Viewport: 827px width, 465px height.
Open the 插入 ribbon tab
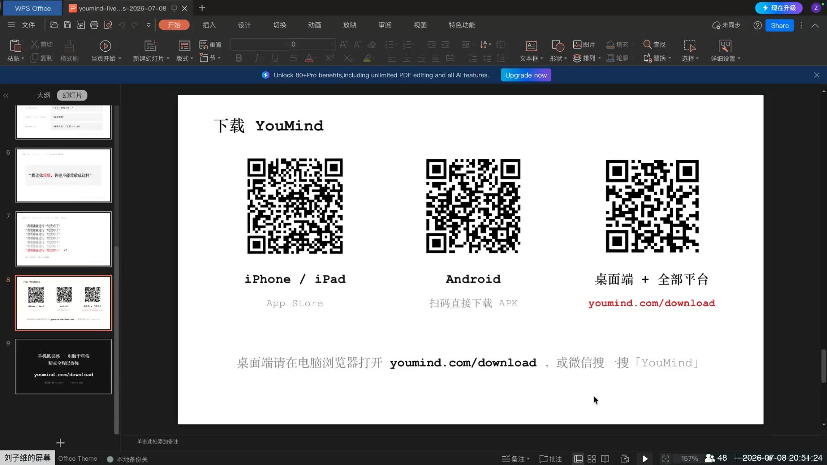click(x=209, y=25)
